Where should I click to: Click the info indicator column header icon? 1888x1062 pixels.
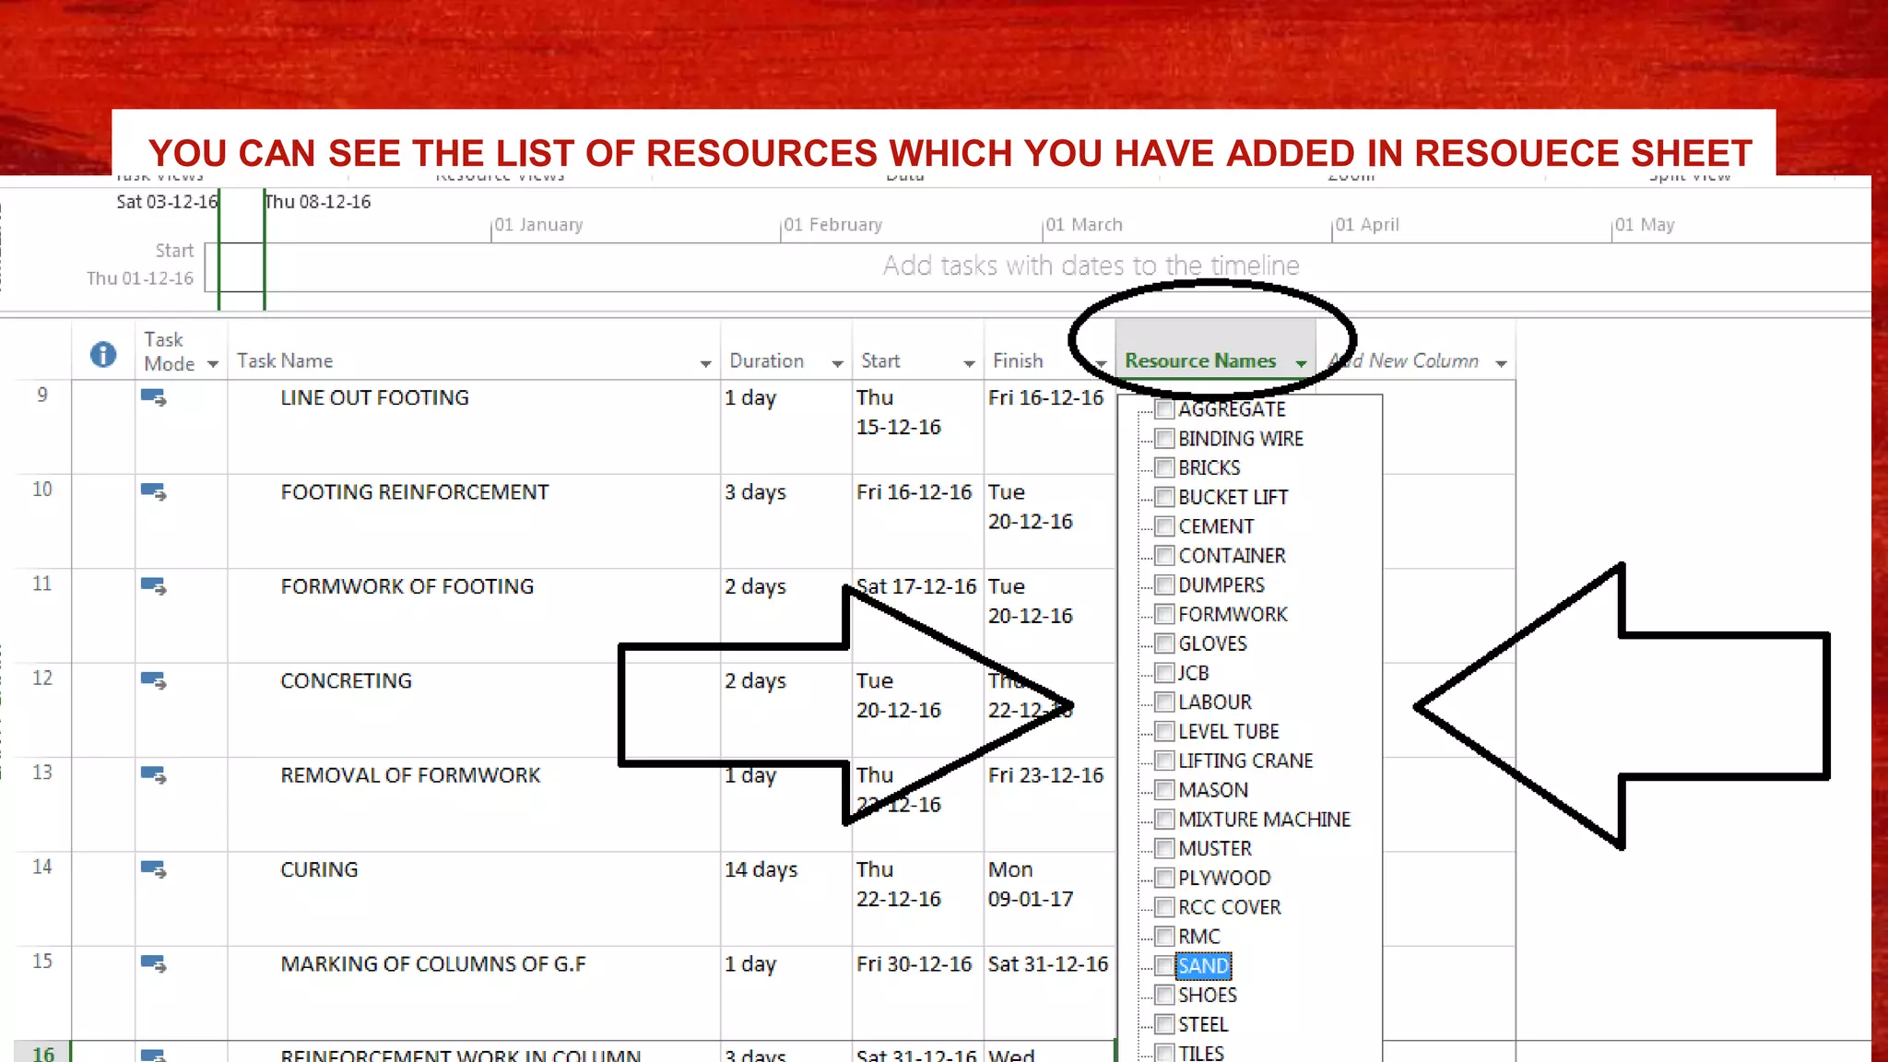(x=103, y=354)
